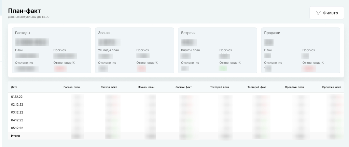
Task: Click the Тестдрайв-план column header
Action: (220, 87)
